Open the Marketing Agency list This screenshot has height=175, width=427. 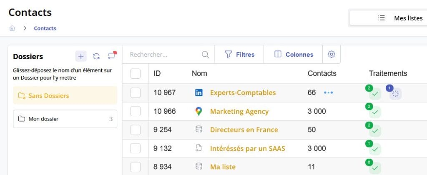(x=239, y=111)
